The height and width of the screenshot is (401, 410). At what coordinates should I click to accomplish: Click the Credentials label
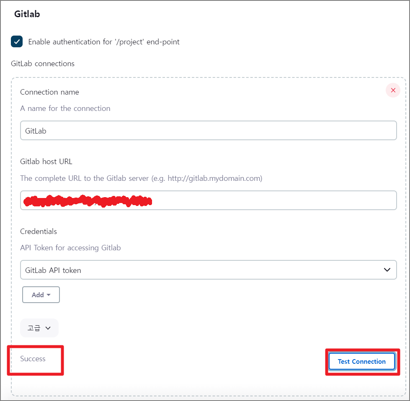(x=39, y=231)
